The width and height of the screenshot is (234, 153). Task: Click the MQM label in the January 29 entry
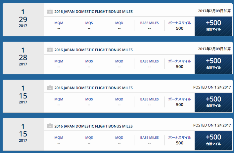[59, 23]
